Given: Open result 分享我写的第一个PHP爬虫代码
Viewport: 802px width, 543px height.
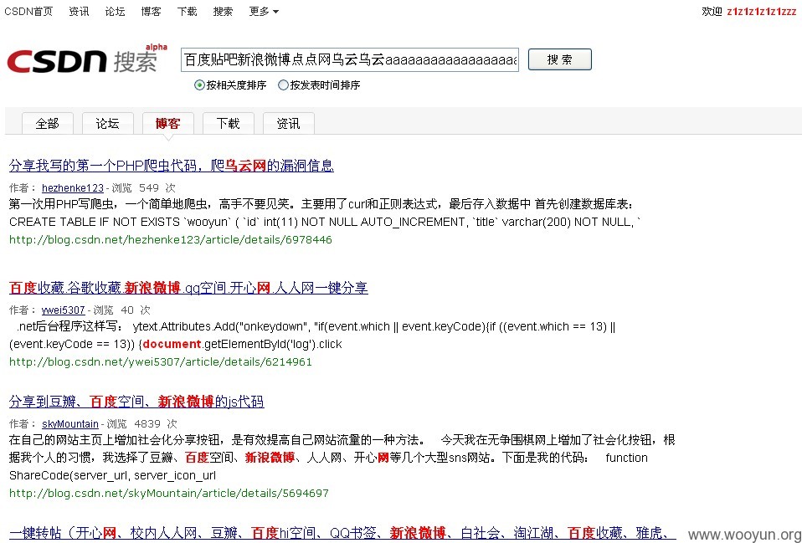Looking at the screenshot, I should point(172,166).
